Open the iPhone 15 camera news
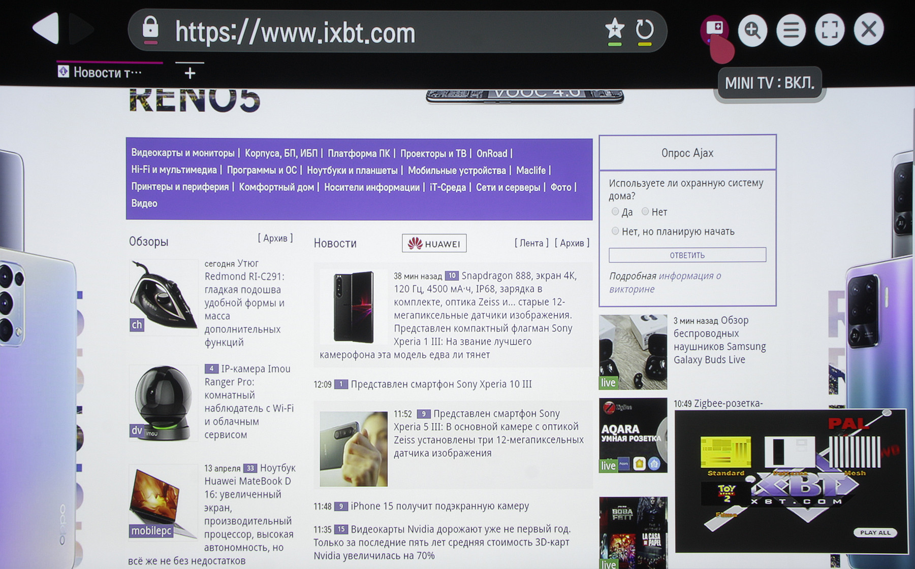 coord(439,506)
